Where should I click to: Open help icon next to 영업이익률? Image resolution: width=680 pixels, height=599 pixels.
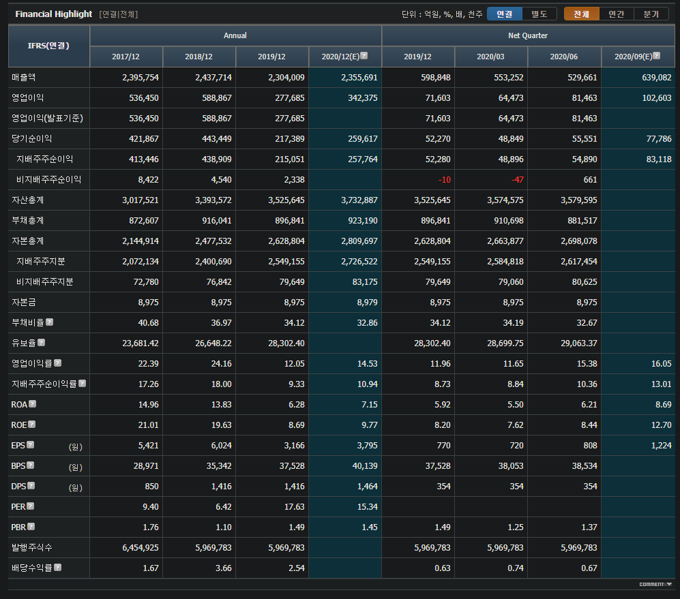click(58, 363)
